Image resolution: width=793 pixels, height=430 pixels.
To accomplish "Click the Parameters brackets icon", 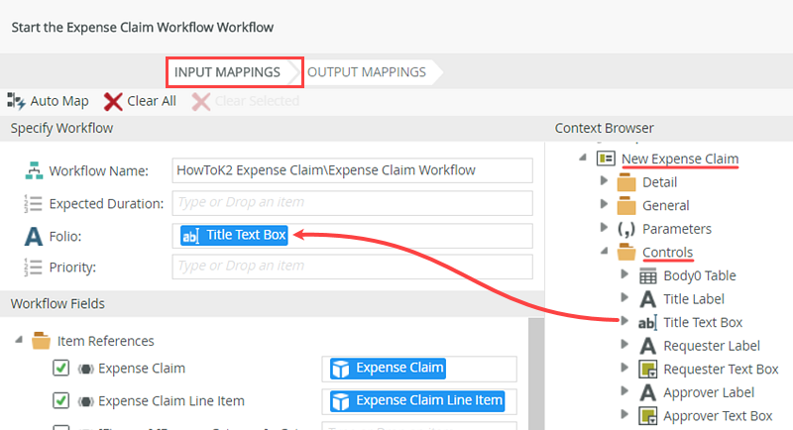I will coord(626,229).
